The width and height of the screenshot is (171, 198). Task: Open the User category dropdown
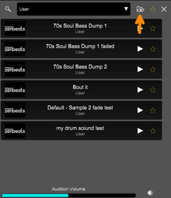[x=74, y=9]
